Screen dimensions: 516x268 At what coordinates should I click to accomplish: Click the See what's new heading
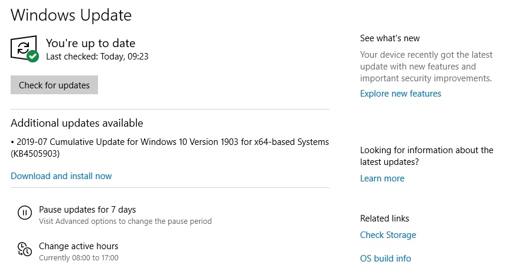[390, 38]
